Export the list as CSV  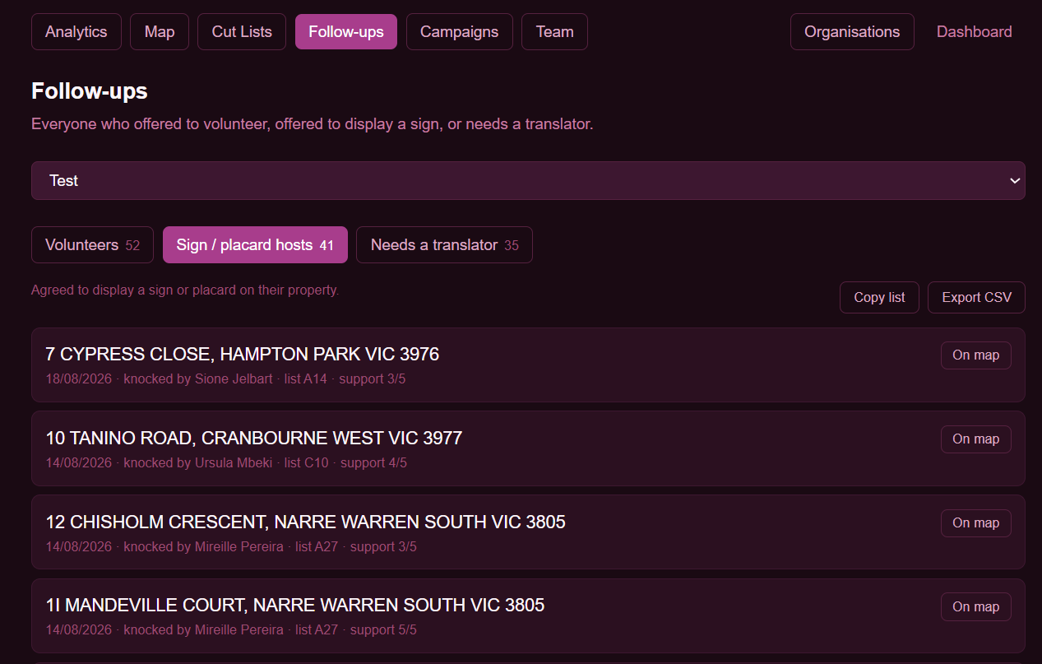click(x=976, y=298)
